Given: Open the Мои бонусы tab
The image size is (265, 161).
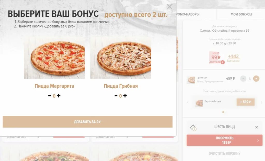Looking at the screenshot, I should [241, 15].
